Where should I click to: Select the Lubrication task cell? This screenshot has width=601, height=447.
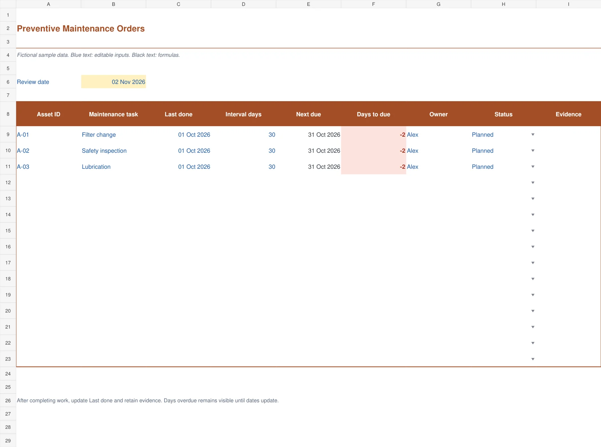(x=114, y=166)
